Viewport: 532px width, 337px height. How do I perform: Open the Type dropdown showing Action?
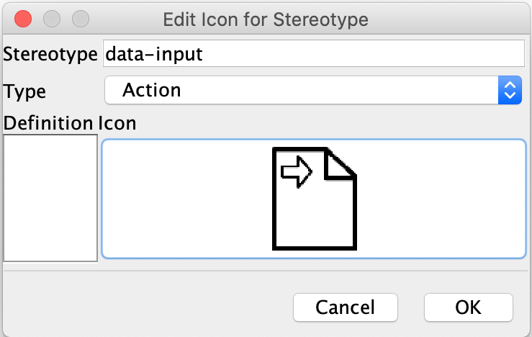[302, 90]
